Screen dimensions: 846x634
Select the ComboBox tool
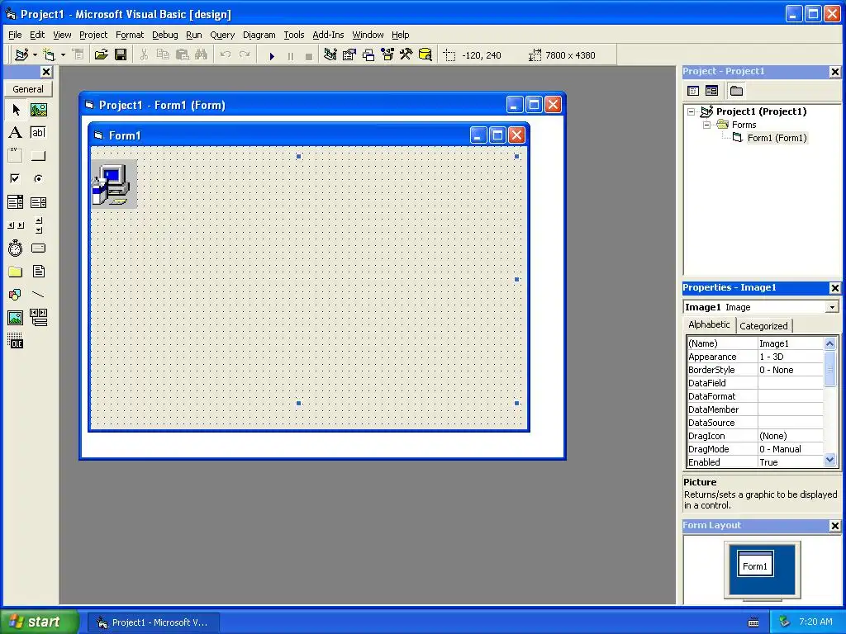click(x=16, y=202)
